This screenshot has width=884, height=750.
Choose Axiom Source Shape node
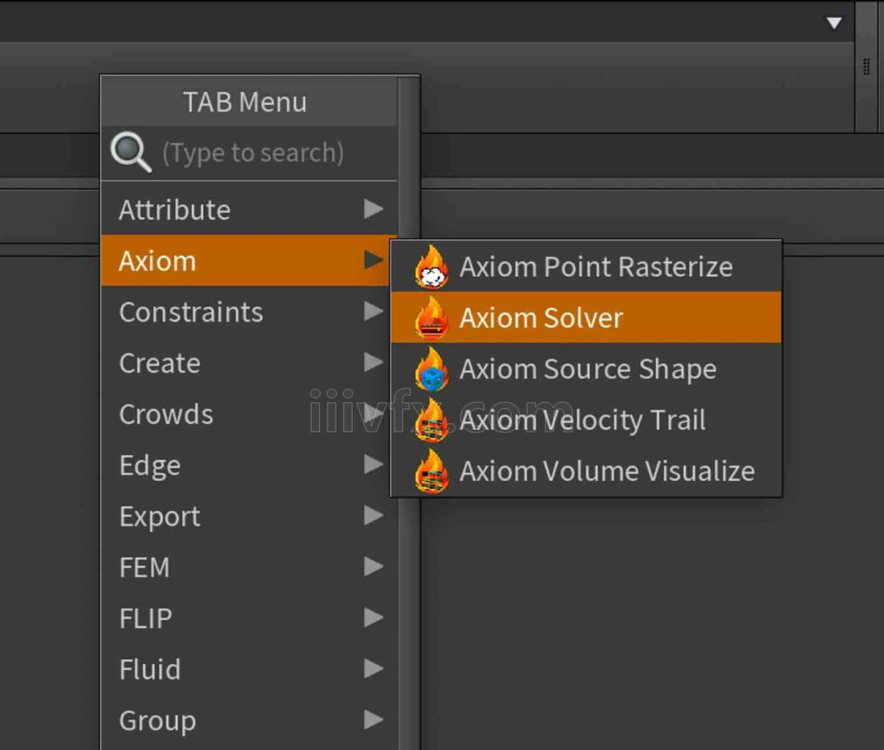586,369
